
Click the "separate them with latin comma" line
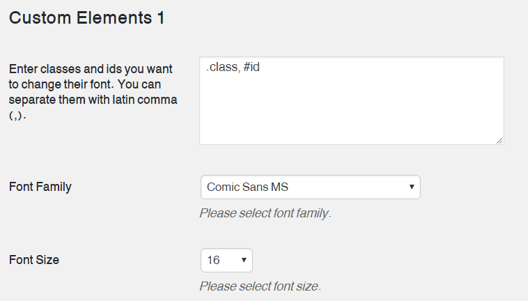click(93, 100)
